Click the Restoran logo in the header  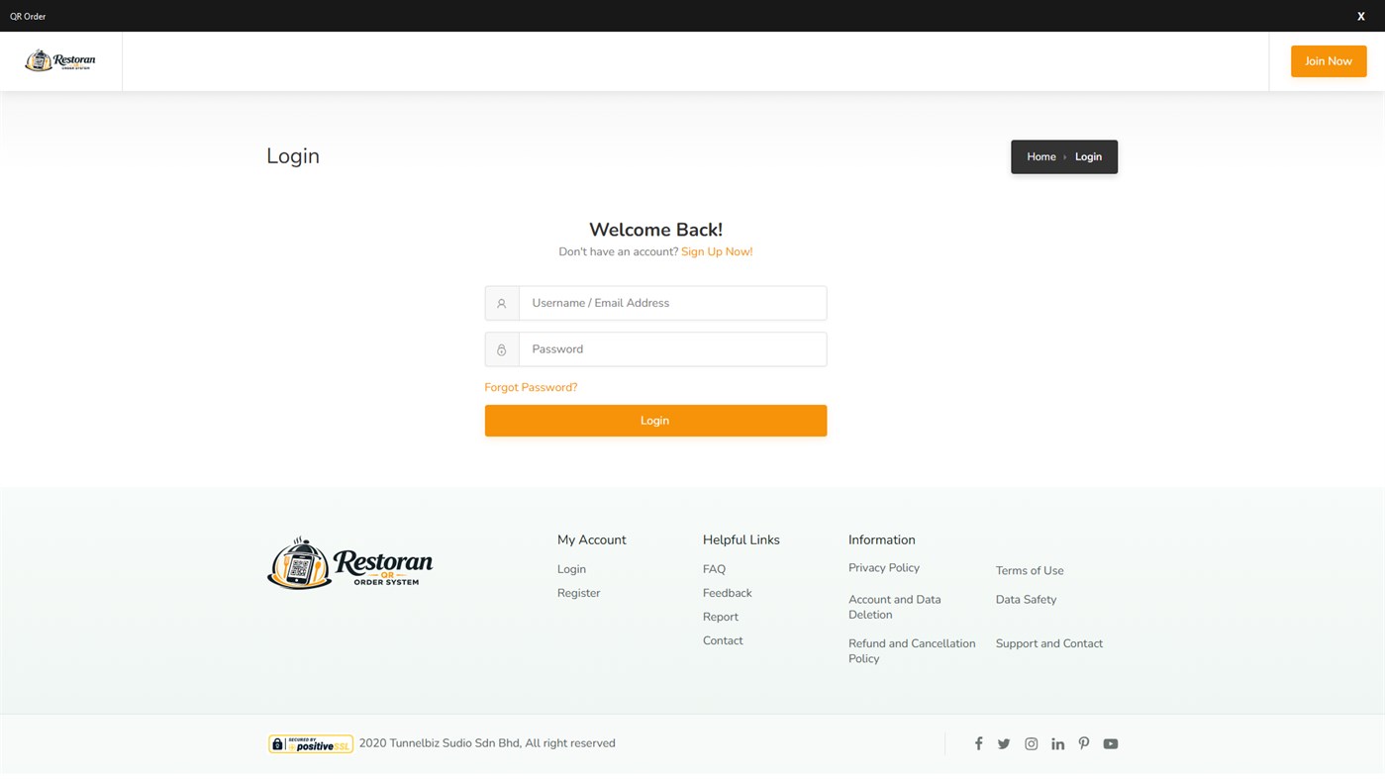pos(60,60)
